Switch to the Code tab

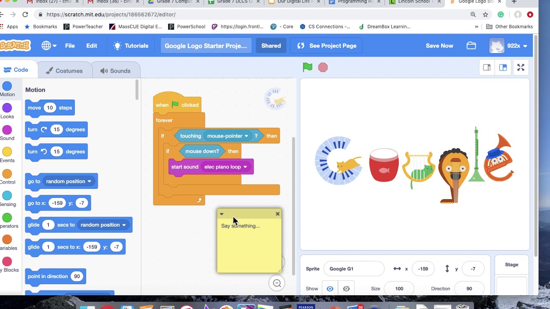15,70
